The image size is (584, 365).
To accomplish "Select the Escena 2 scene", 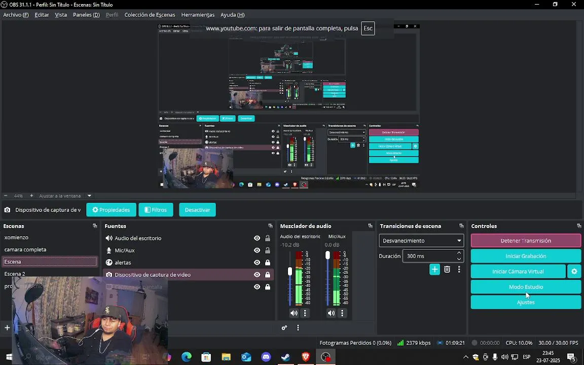I will click(50, 274).
